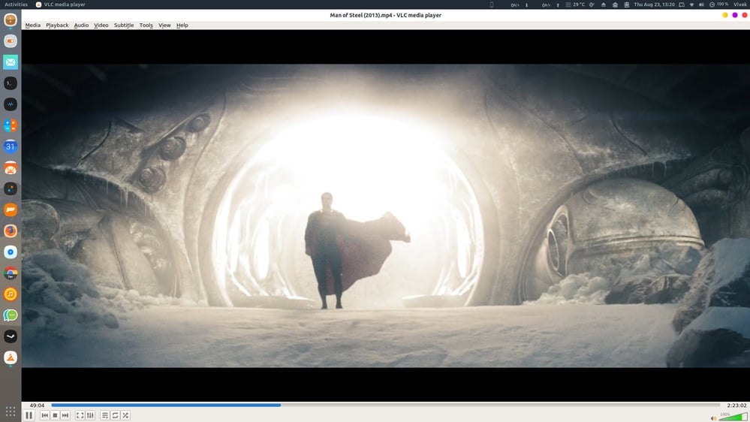Click the phone device indicator in top bar
This screenshot has height=422, width=750.
tap(492, 5)
